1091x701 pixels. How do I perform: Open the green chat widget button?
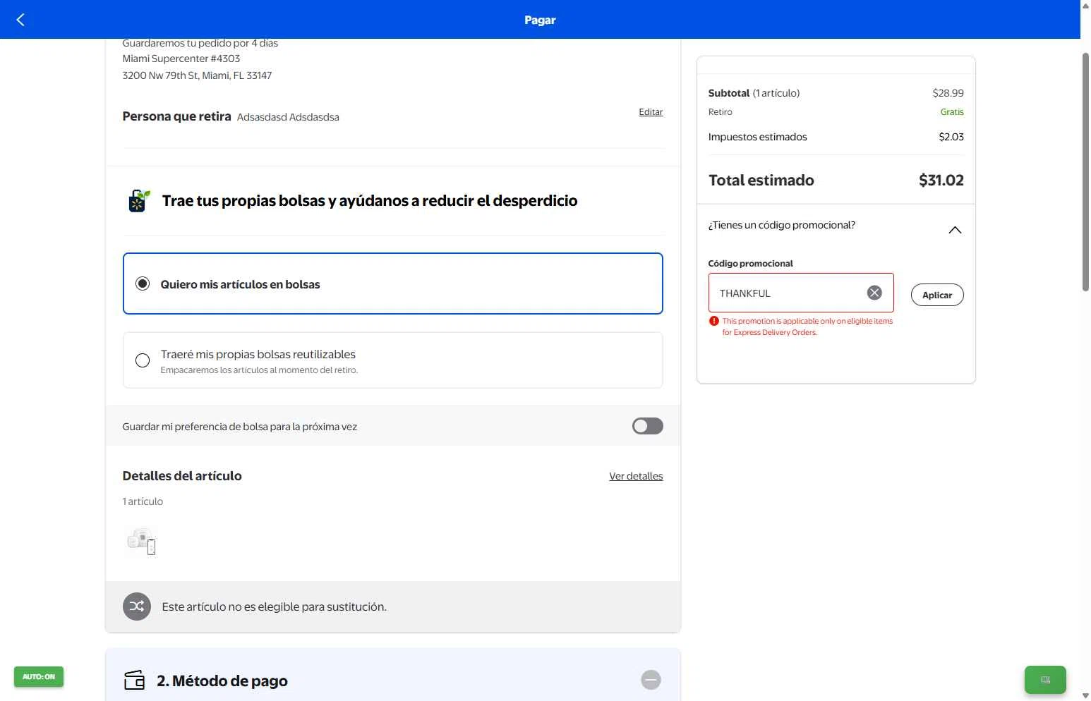coord(1045,680)
